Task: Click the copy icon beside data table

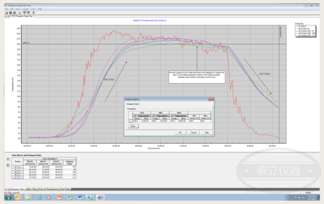Action: tap(8, 165)
